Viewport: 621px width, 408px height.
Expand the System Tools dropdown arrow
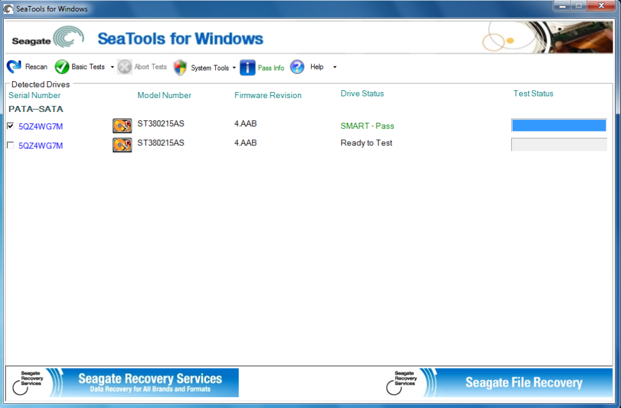pos(234,68)
